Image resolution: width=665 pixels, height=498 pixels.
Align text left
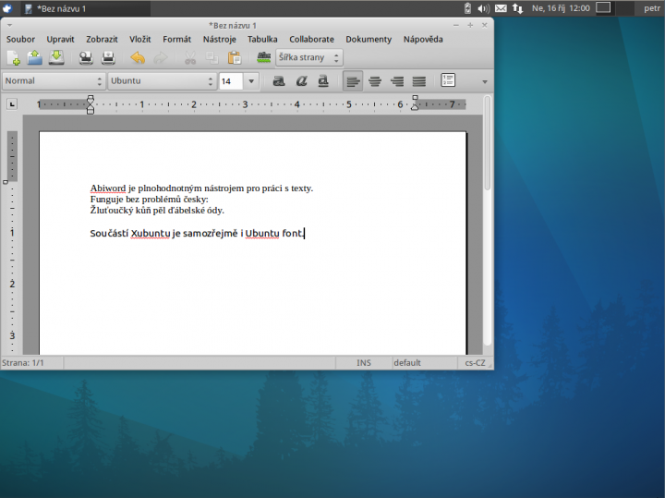[x=353, y=80]
